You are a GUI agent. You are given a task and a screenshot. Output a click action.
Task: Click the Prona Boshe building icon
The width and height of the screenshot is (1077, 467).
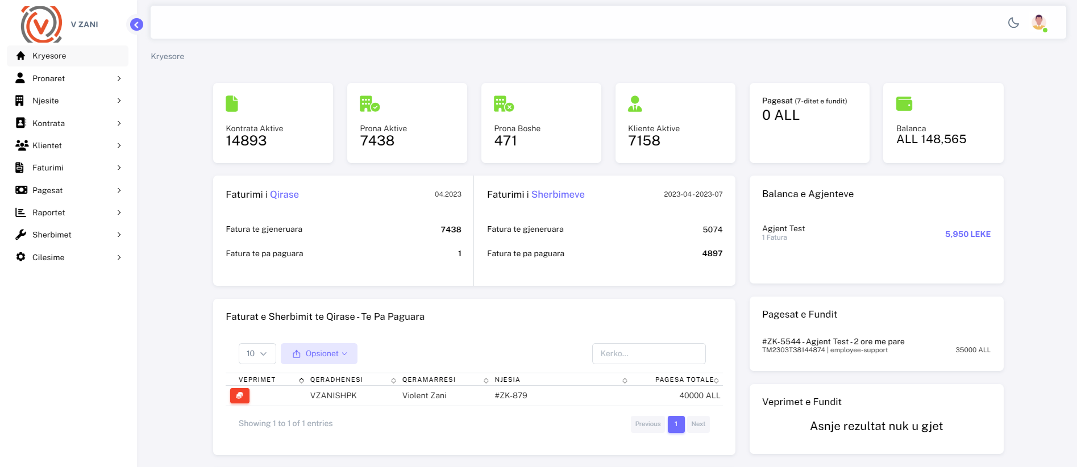point(504,104)
